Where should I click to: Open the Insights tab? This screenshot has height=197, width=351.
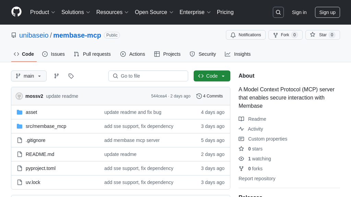pyautogui.click(x=238, y=54)
